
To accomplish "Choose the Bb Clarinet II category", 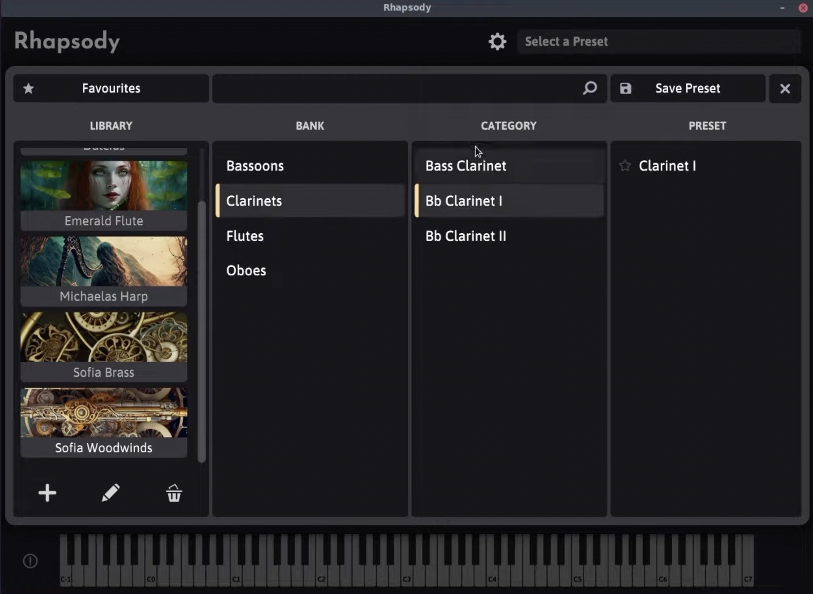I will point(465,236).
